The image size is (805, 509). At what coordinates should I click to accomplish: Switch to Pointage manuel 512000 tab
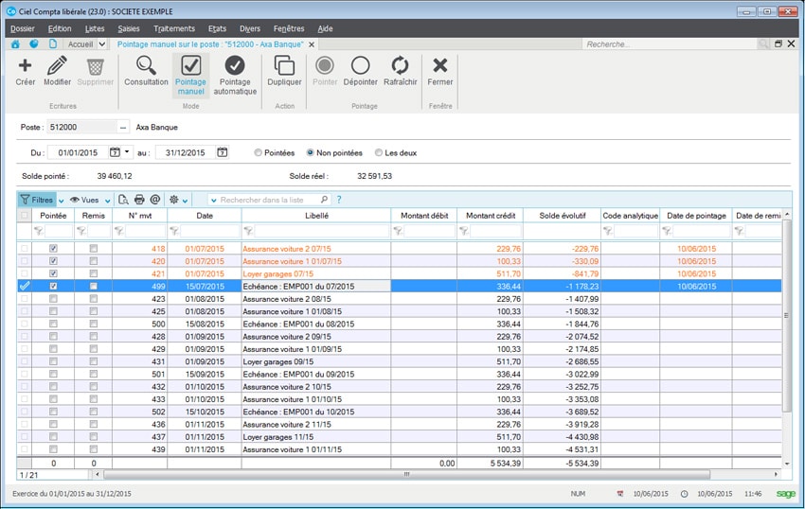tap(210, 44)
